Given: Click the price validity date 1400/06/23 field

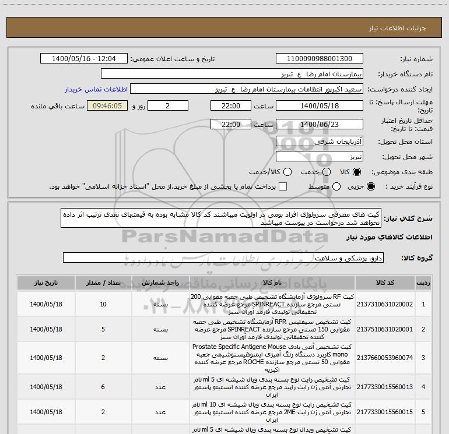Looking at the screenshot, I should pyautogui.click(x=320, y=124).
